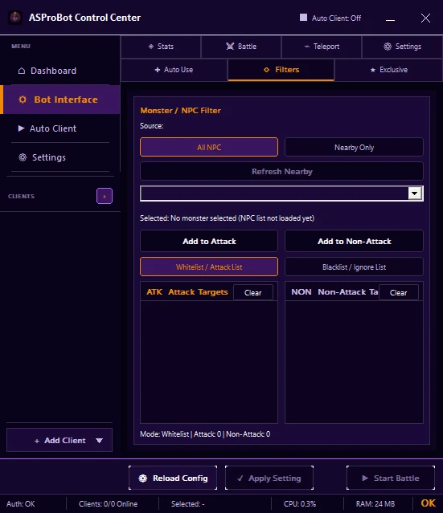
Task: Click the Non-Attack Targets list area
Action: coord(354,362)
